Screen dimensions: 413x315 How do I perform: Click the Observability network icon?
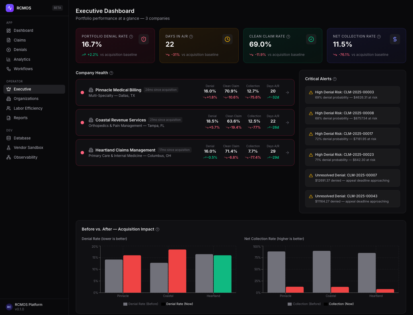tap(9, 157)
